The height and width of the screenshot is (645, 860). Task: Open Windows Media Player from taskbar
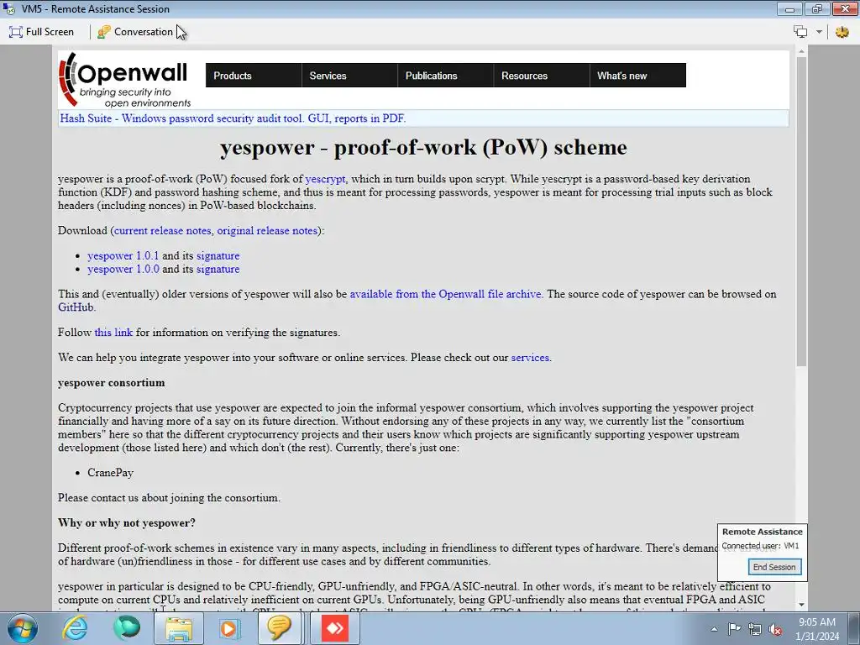click(x=228, y=628)
